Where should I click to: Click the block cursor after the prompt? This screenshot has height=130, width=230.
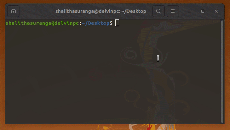point(117,23)
